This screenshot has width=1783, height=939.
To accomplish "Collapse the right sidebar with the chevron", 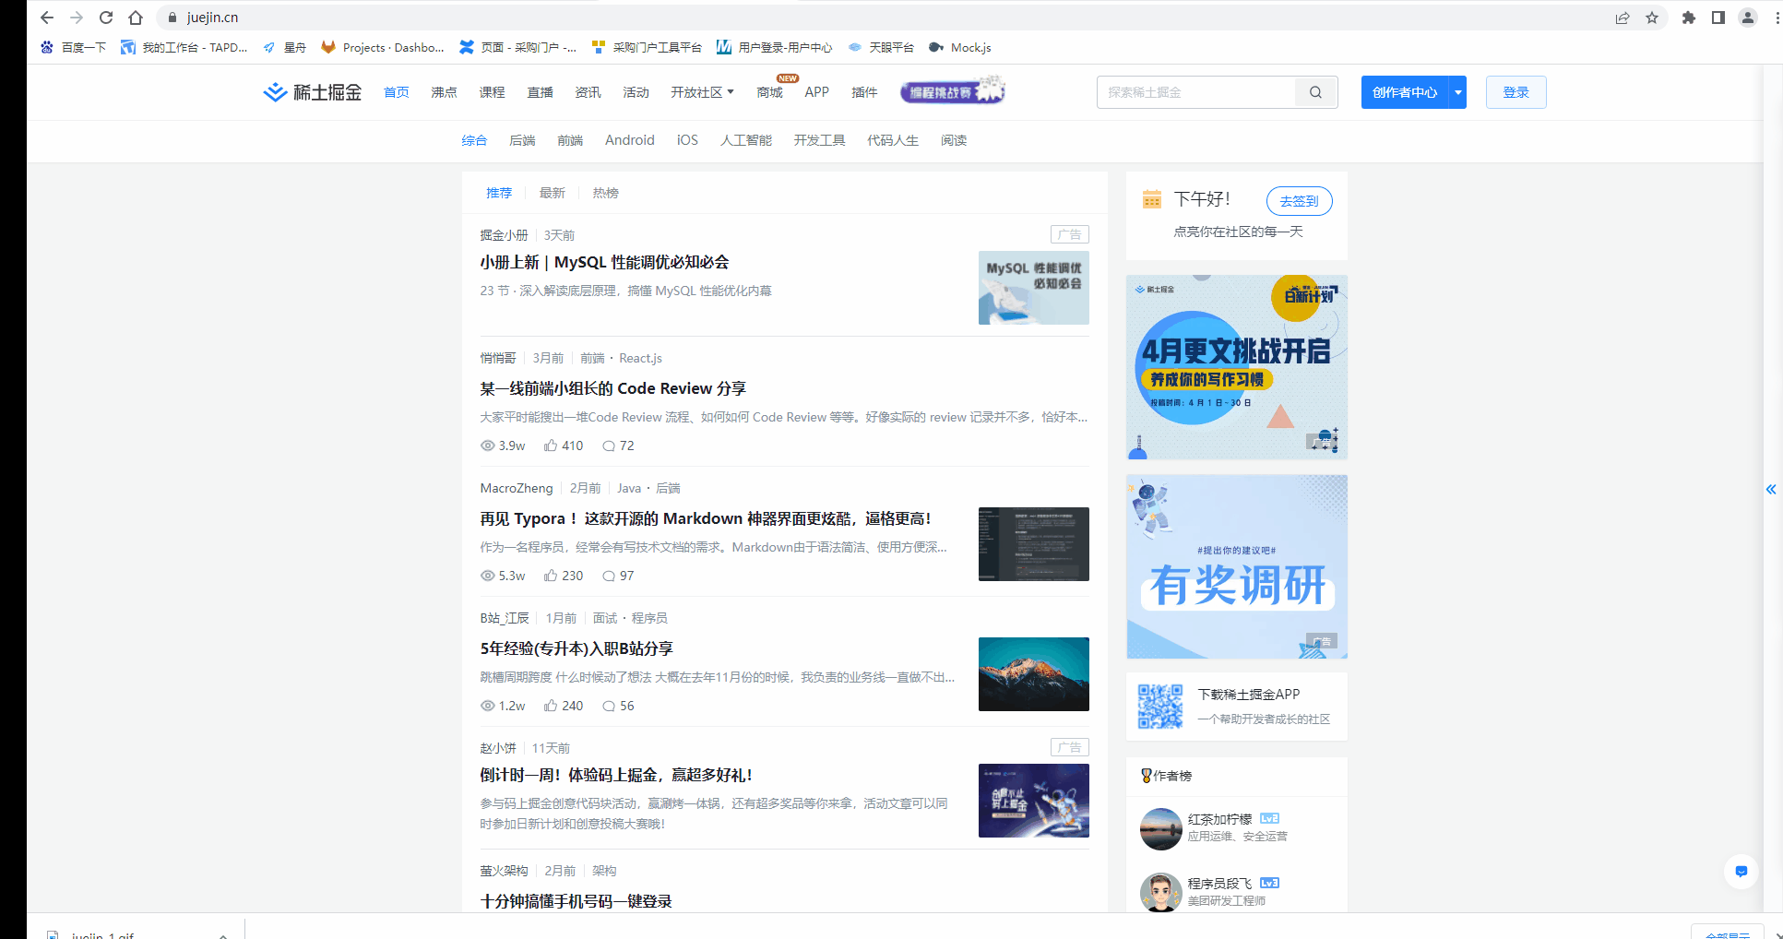I will (1771, 490).
